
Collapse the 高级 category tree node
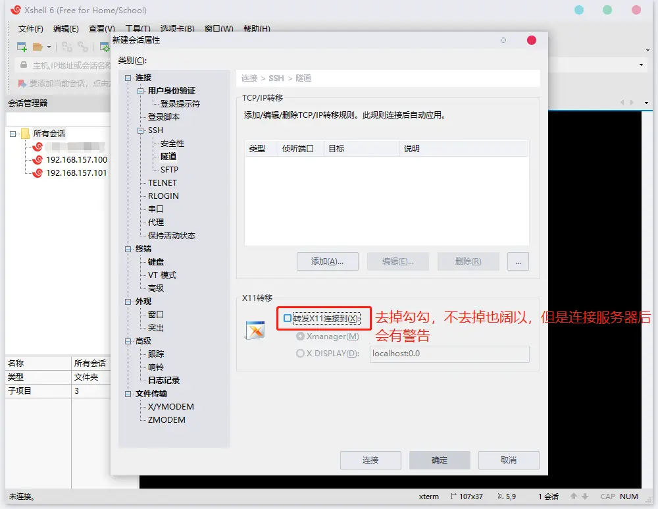[128, 341]
